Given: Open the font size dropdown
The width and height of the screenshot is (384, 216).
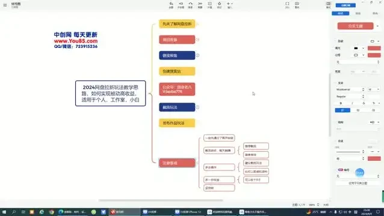Looking at the screenshot, I should coord(374,89).
